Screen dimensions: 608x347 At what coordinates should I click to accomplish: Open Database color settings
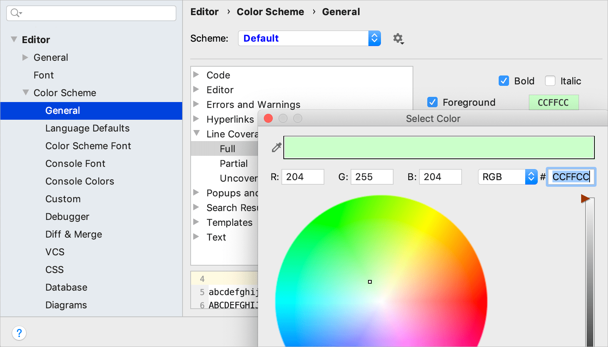point(66,287)
